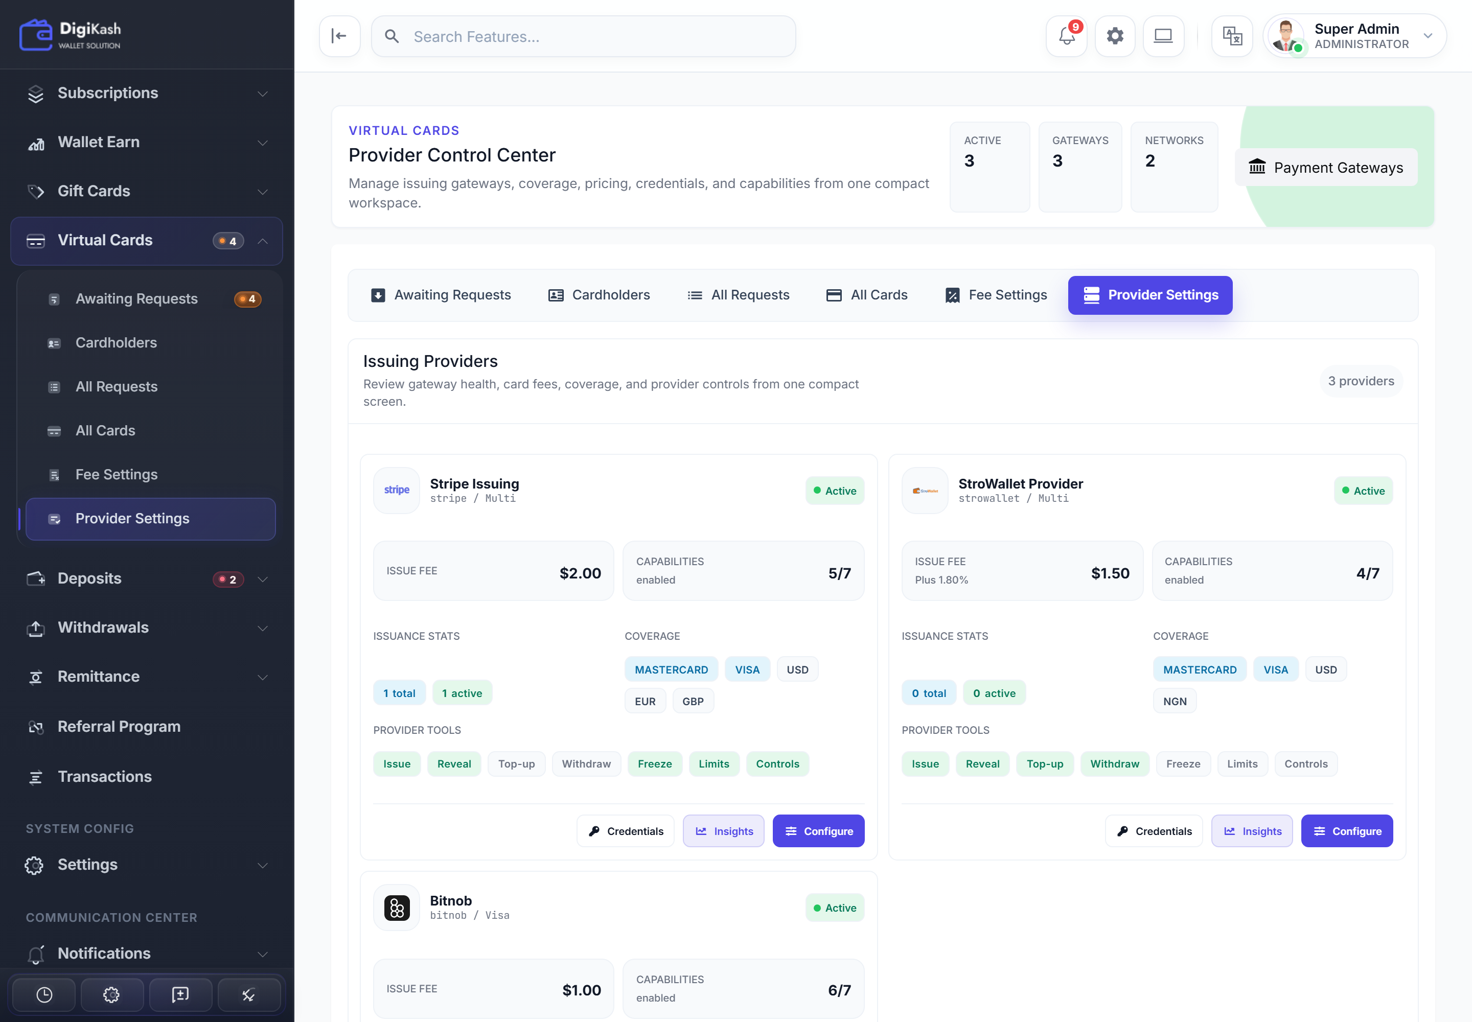This screenshot has width=1472, height=1022.
Task: Select the Provider Settings tab
Action: pyautogui.click(x=1150, y=295)
